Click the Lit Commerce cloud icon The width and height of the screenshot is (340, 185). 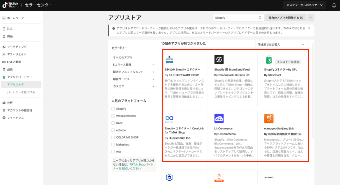coord(219,118)
